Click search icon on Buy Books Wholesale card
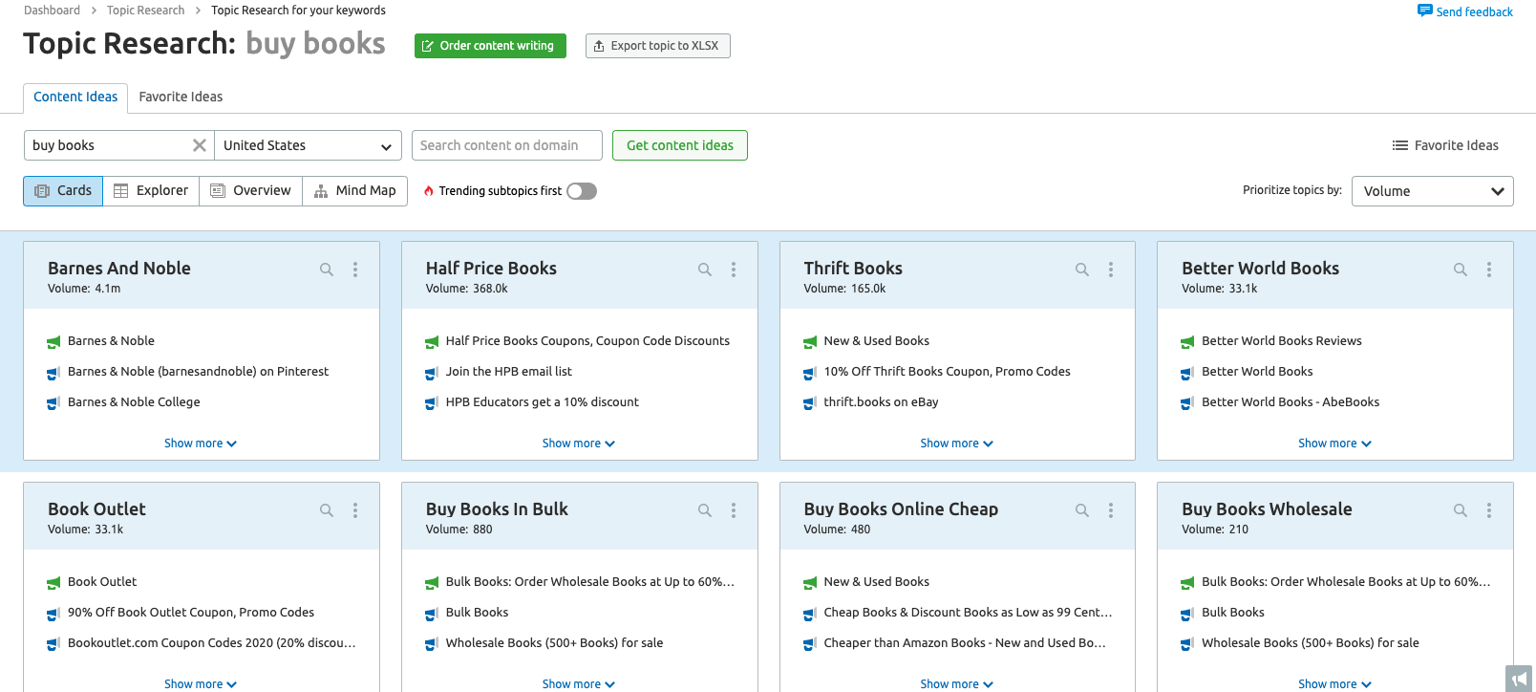 pos(1461,510)
